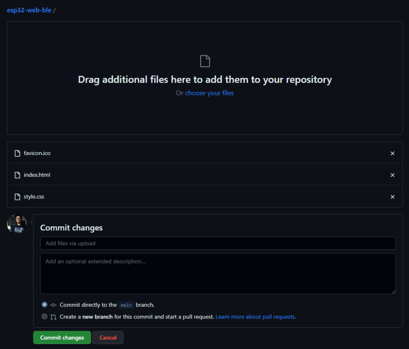
Task: Open your profile avatar next to Commit changes
Action: click(16, 224)
